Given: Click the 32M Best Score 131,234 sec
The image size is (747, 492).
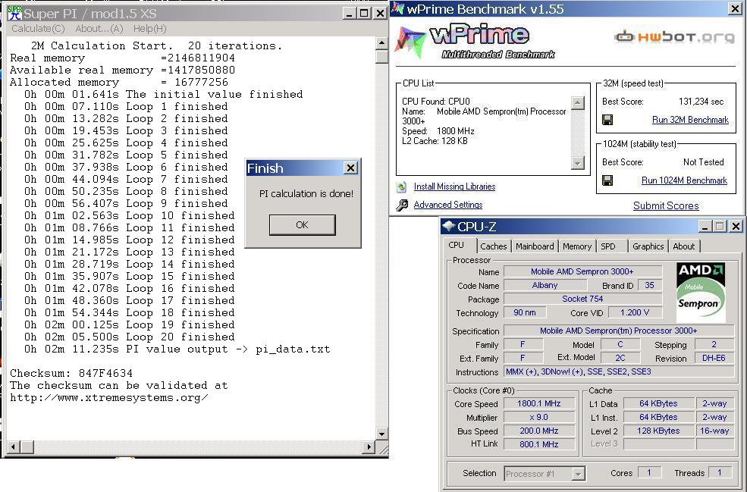Looking at the screenshot, I should [x=701, y=102].
